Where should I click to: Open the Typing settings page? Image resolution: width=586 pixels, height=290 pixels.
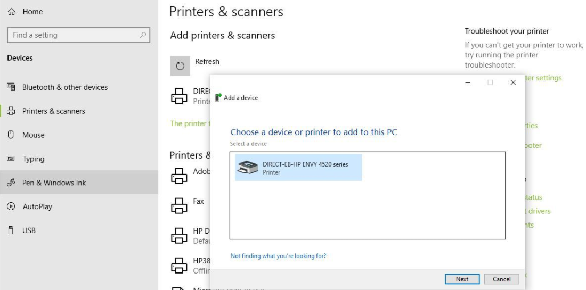click(33, 159)
